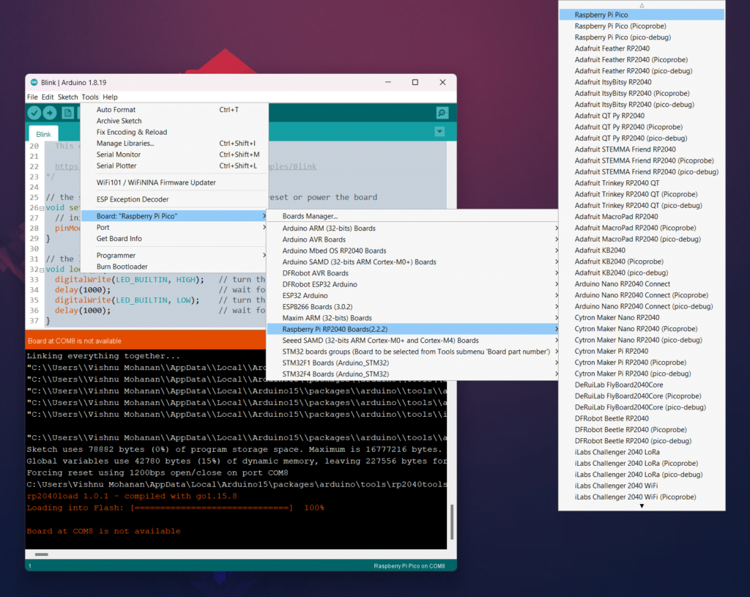The height and width of the screenshot is (597, 750).
Task: Expand ESP8266 Boards (3.0.2) submenu
Action: [x=413, y=307]
